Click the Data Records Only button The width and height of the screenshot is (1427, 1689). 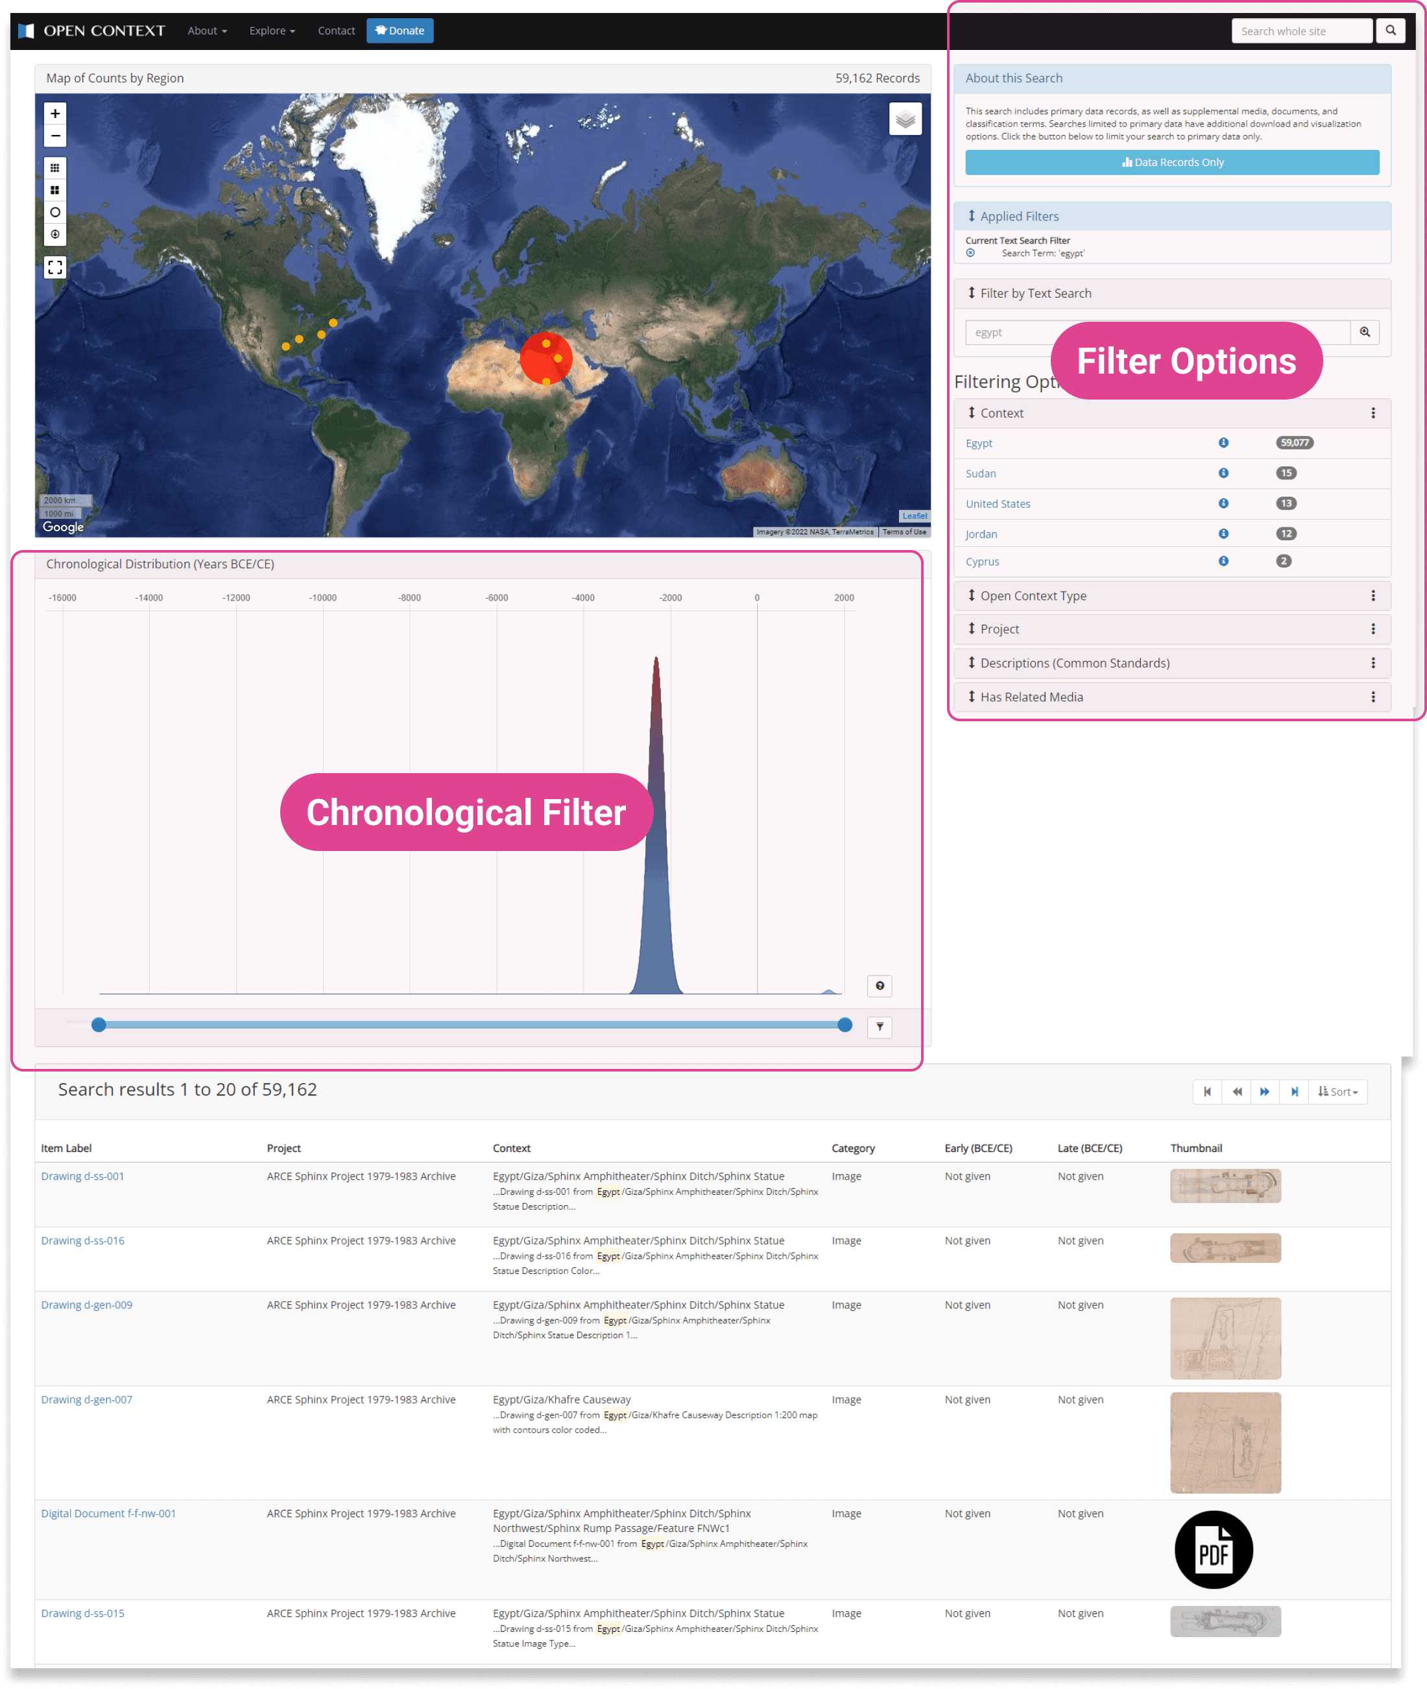pos(1171,163)
